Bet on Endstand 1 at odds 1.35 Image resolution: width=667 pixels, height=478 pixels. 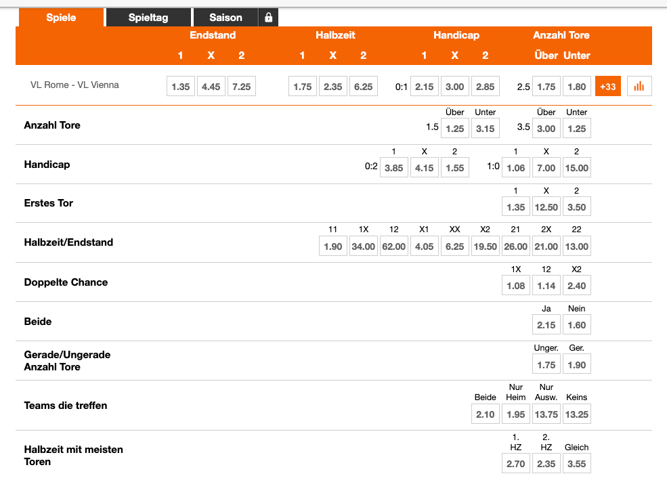pyautogui.click(x=180, y=86)
